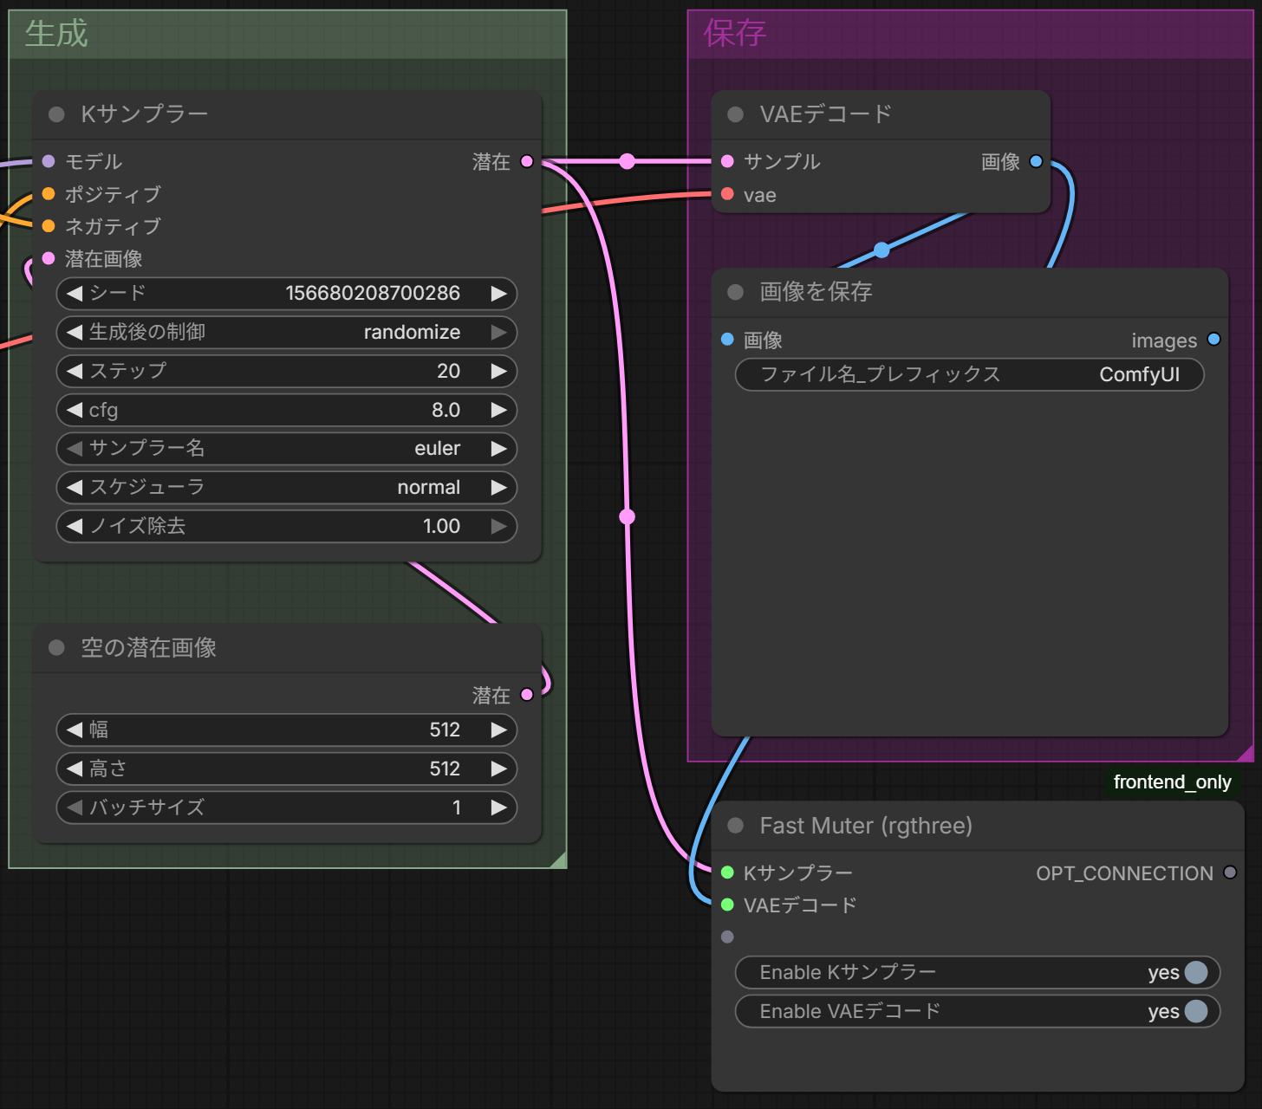Click the blue link midpoint dot below VAEデコード
1262x1109 pixels.
(881, 250)
